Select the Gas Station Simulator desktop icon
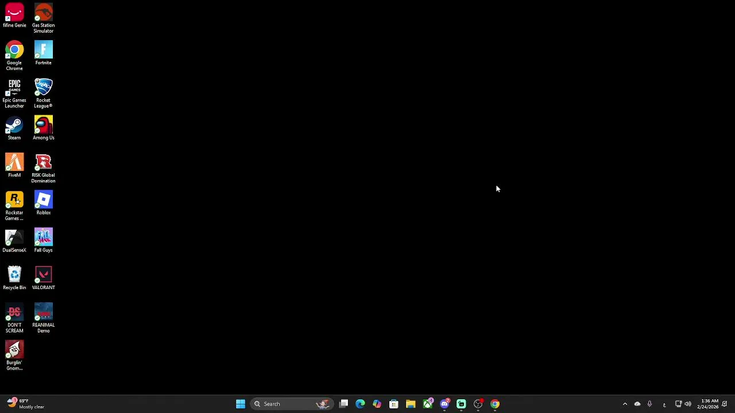Viewport: 735px width, 413px height. tap(43, 18)
